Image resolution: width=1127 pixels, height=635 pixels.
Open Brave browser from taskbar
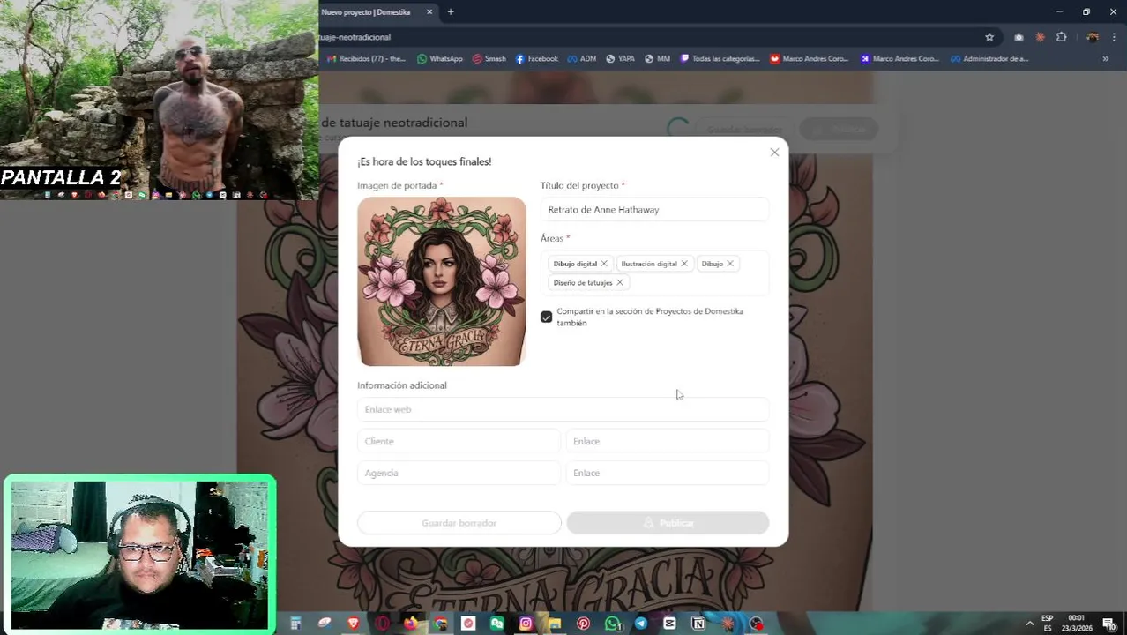click(354, 624)
